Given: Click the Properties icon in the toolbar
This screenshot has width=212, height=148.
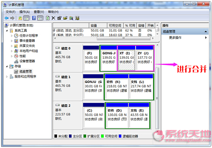Looking at the screenshot, I should 59,18.
